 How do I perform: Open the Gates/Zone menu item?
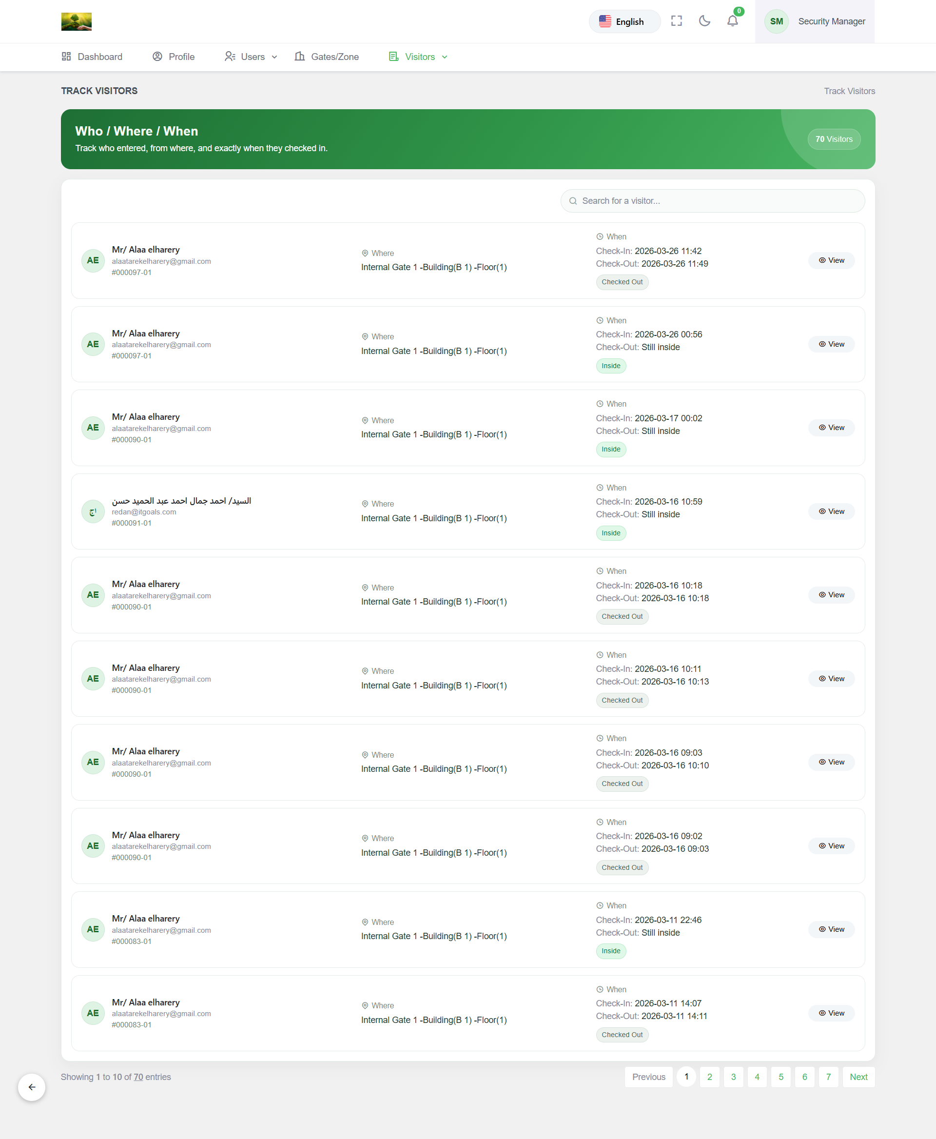click(x=327, y=57)
